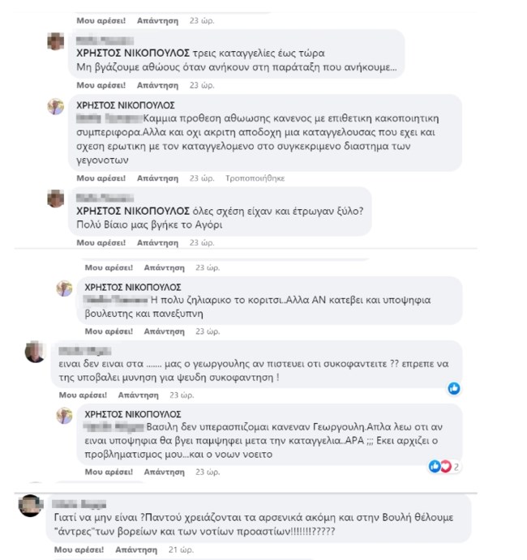Reply to the 'Η πολυ ζηλιαρικο το κοριτσι' comment
The width and height of the screenshot is (527, 560).
(x=164, y=331)
